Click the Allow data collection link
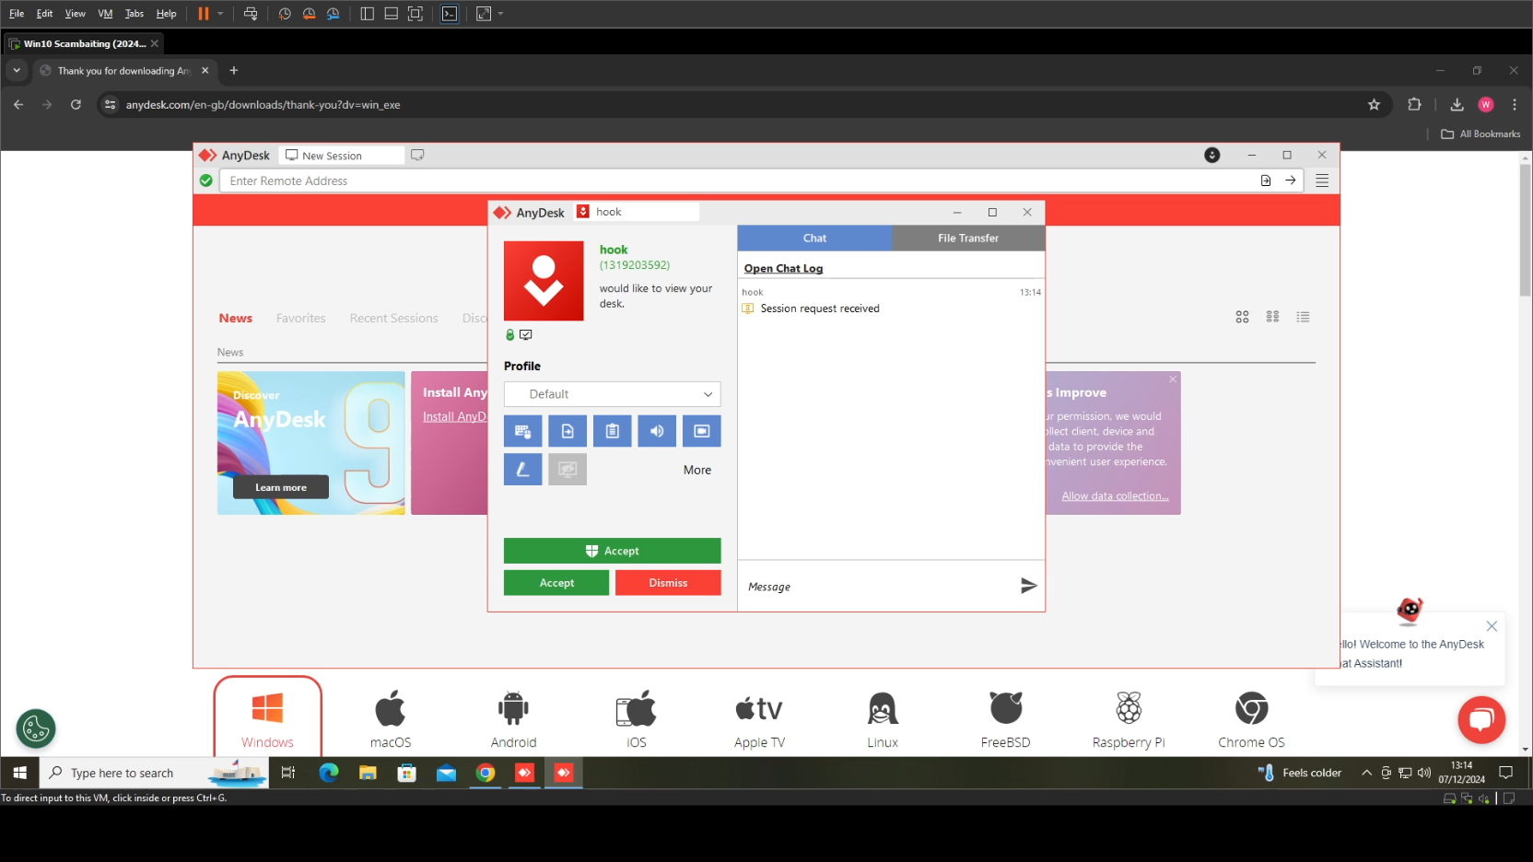The width and height of the screenshot is (1533, 862). click(1115, 496)
